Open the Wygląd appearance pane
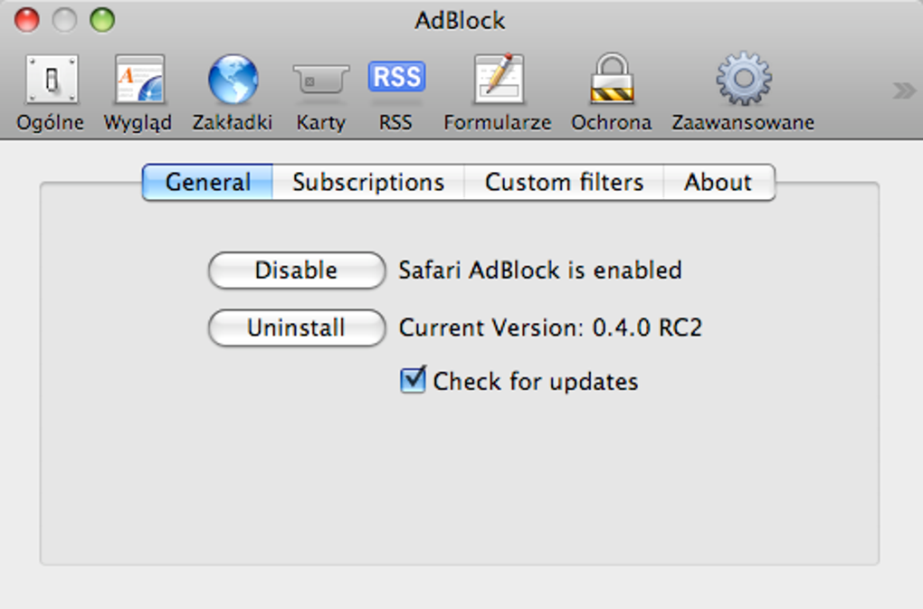The height and width of the screenshot is (609, 923). point(138,92)
